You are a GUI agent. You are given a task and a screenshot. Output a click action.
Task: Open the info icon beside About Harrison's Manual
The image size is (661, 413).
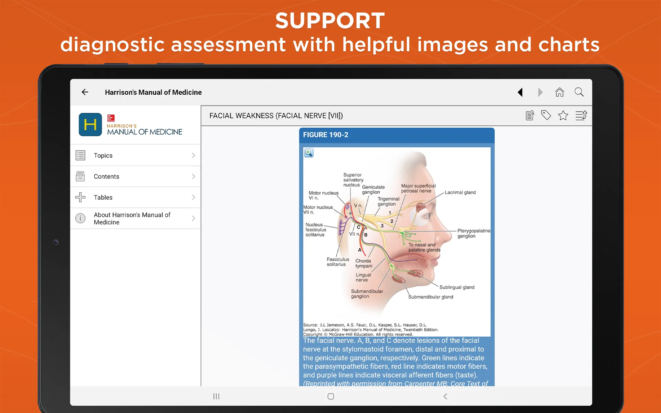point(80,218)
